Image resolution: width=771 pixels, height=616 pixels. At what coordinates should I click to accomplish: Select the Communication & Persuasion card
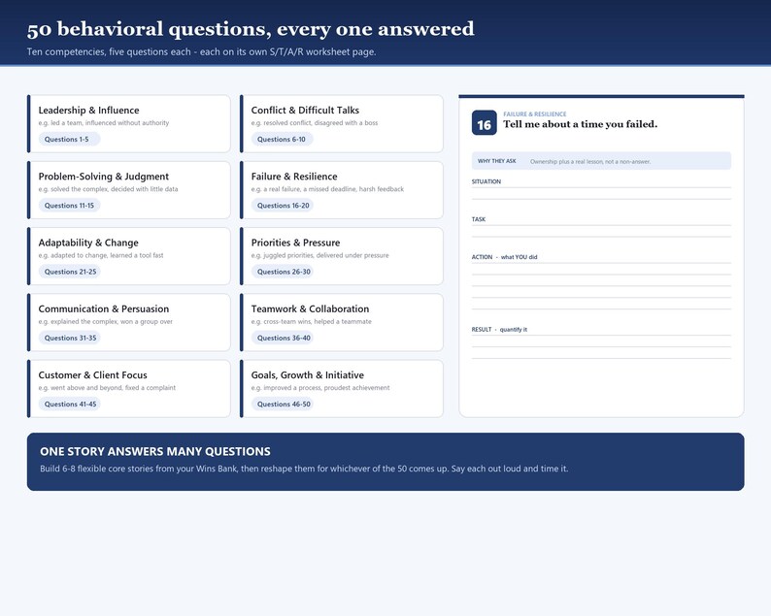coord(129,322)
